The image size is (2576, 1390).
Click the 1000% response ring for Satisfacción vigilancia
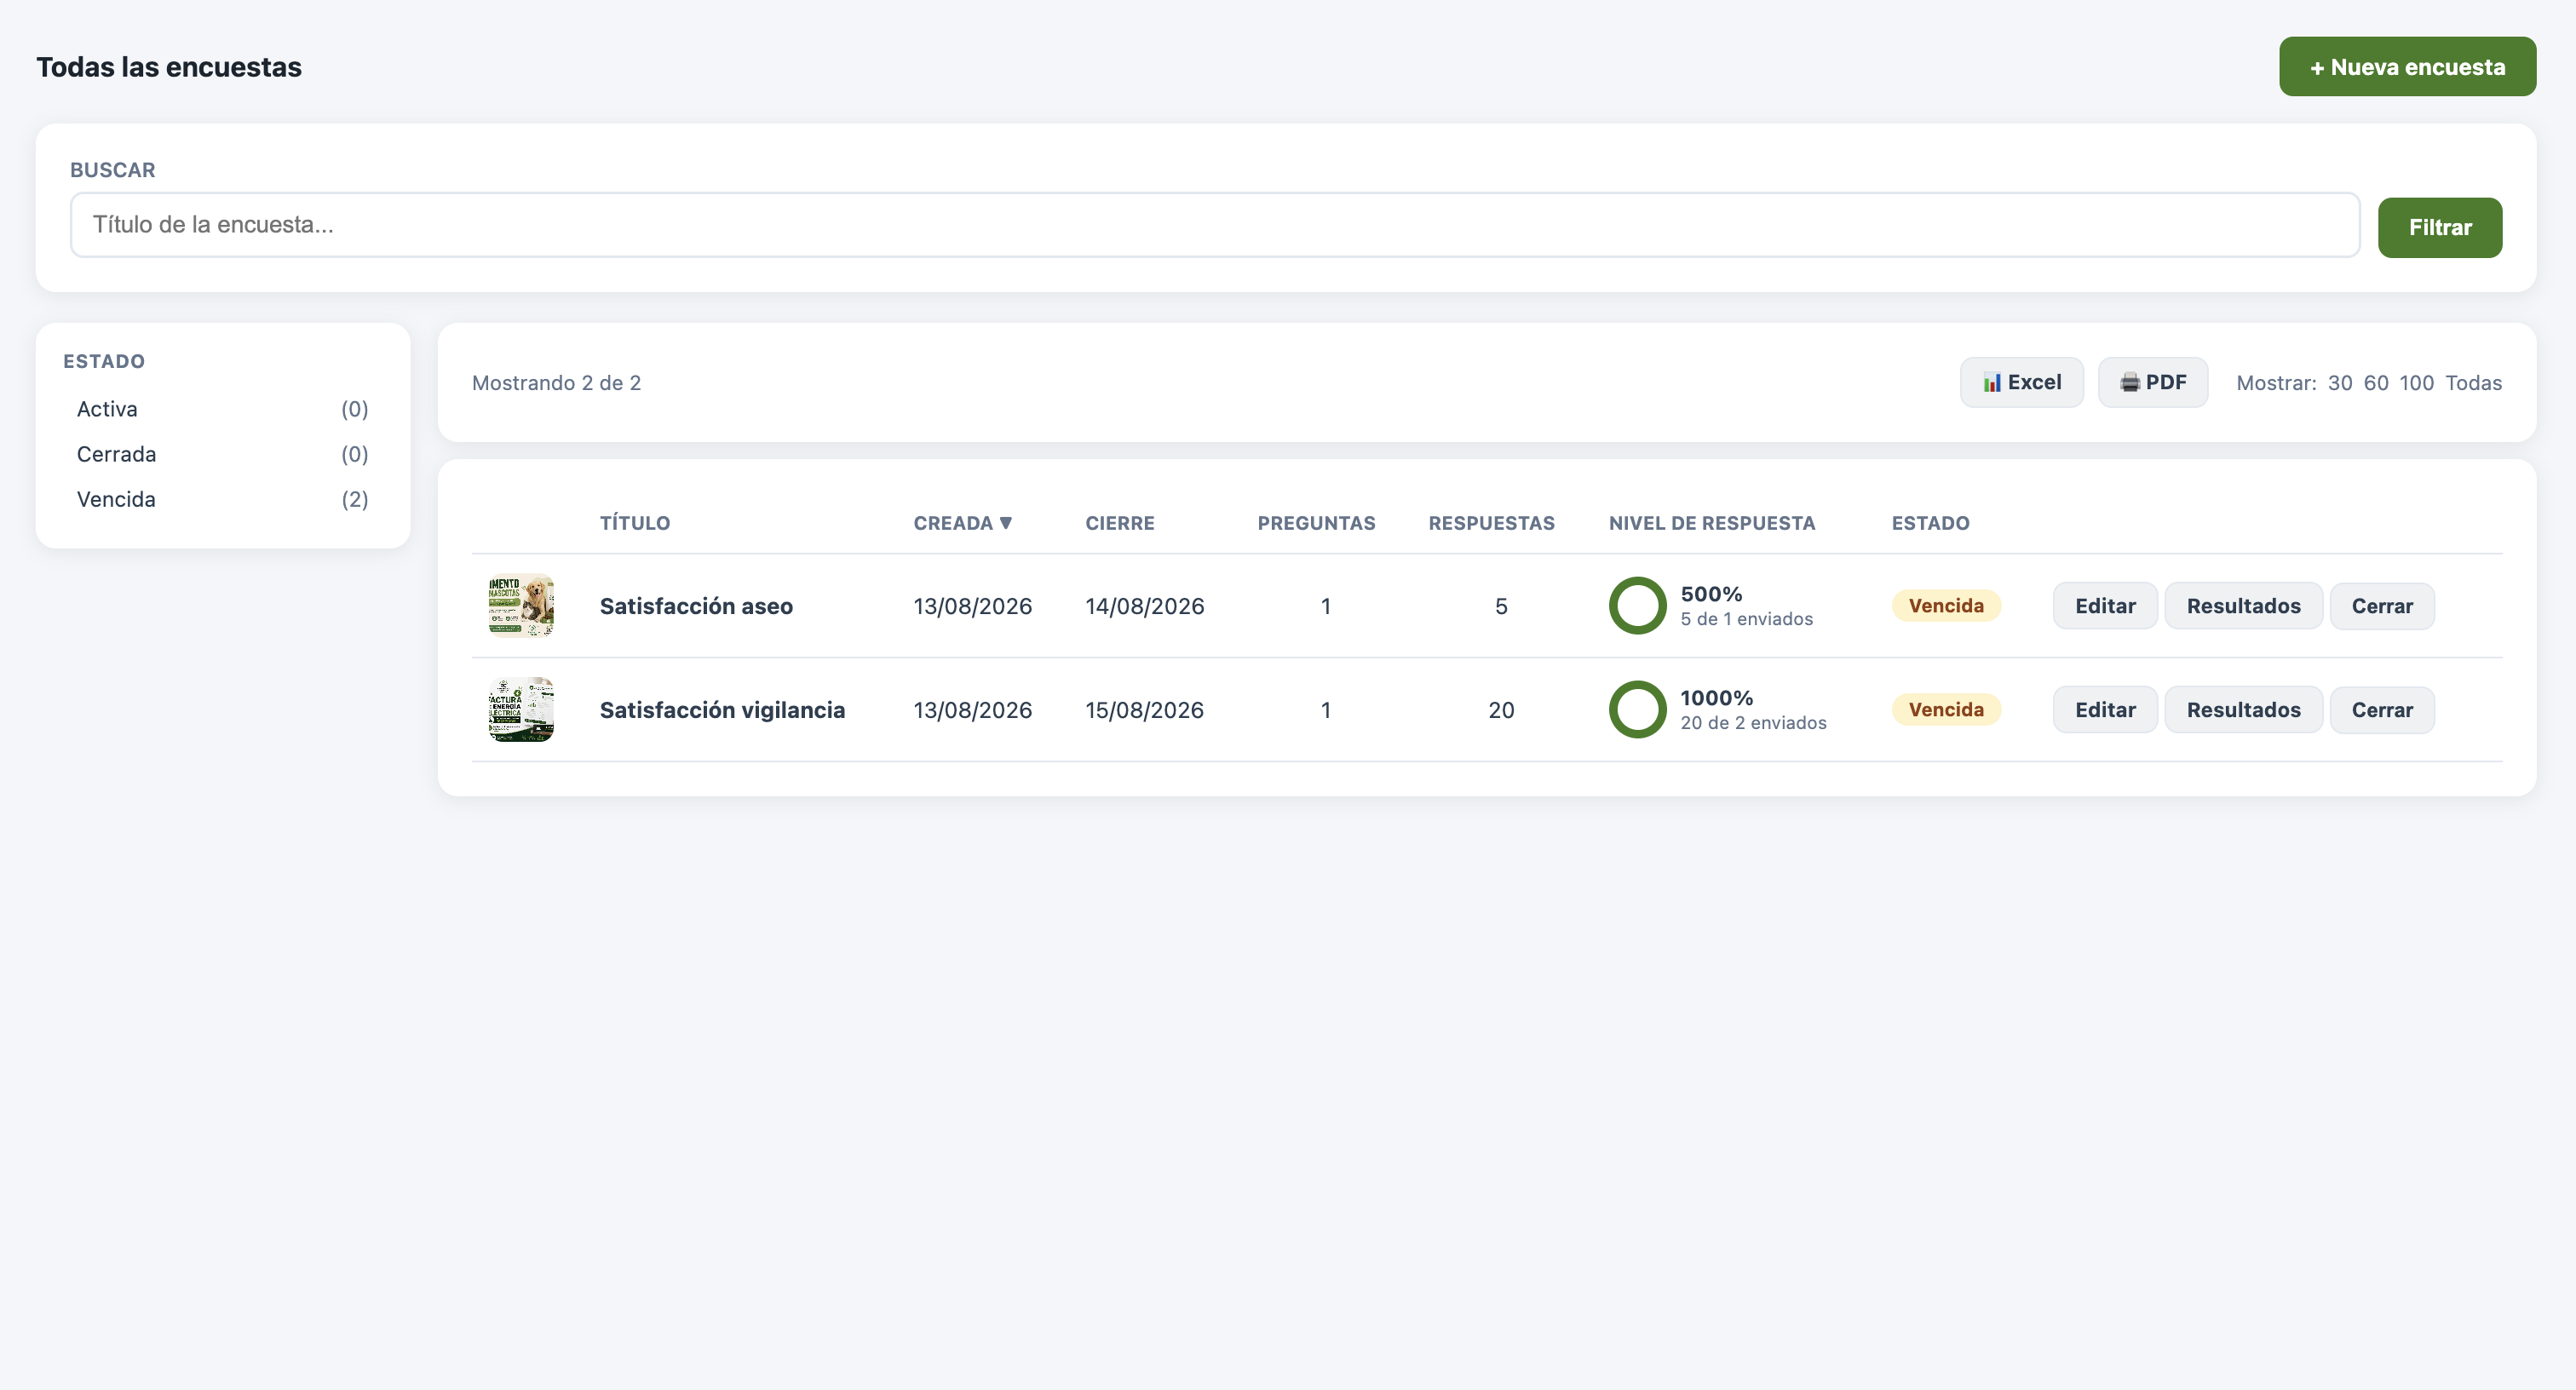point(1637,710)
